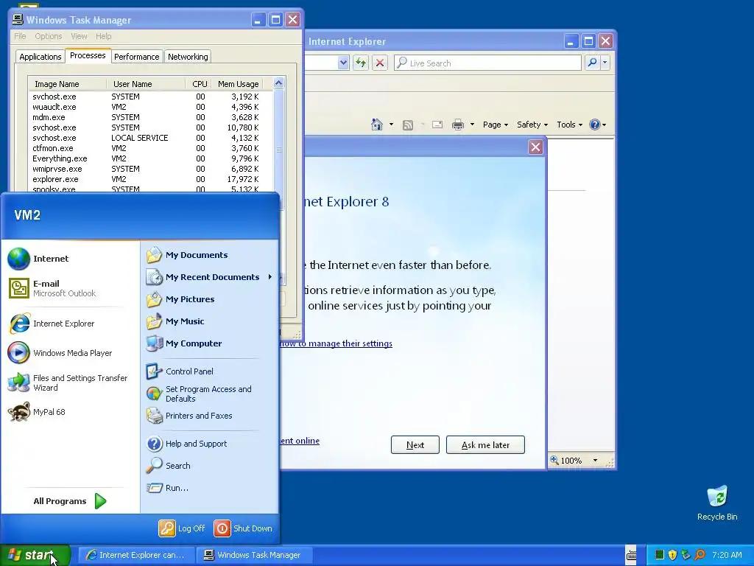The width and height of the screenshot is (754, 566).
Task: Open My Music folder
Action: click(x=175, y=321)
